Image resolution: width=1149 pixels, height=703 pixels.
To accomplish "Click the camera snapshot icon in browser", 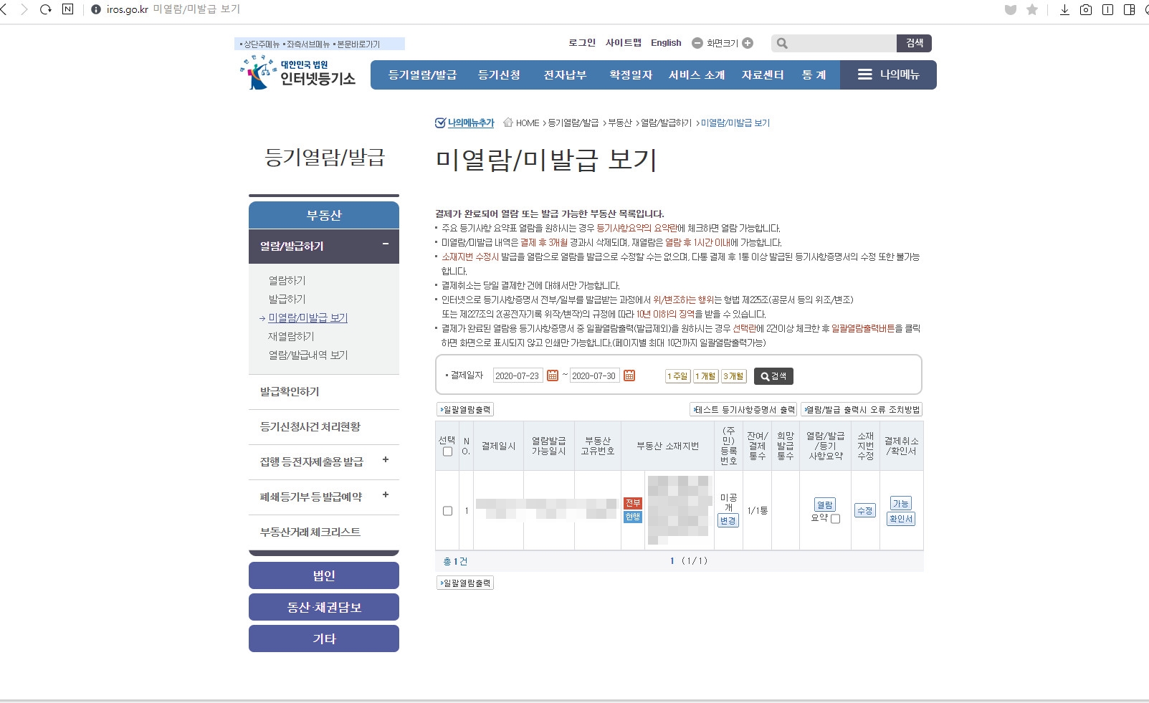I will pyautogui.click(x=1086, y=9).
